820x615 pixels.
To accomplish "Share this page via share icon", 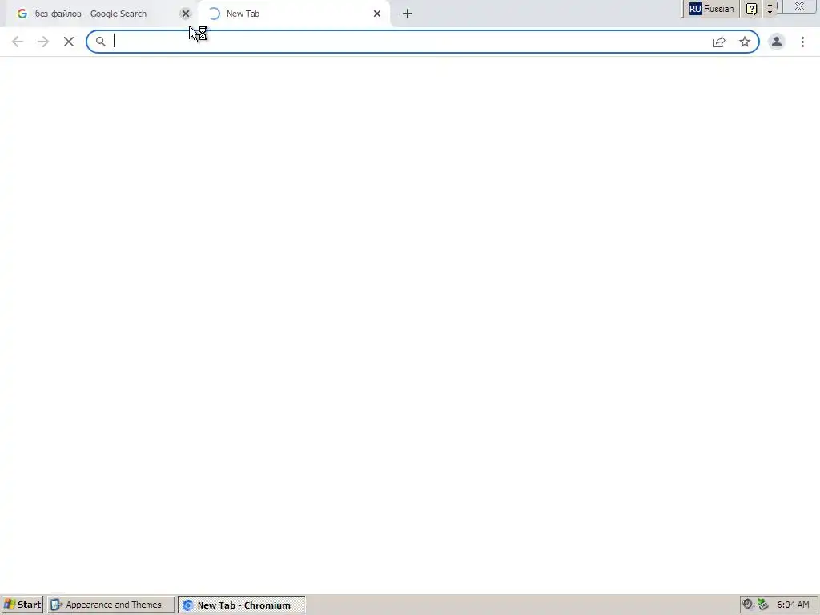I will click(x=719, y=42).
